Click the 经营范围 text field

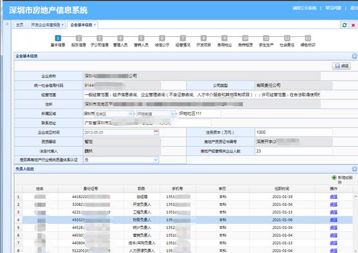[x=202, y=95]
